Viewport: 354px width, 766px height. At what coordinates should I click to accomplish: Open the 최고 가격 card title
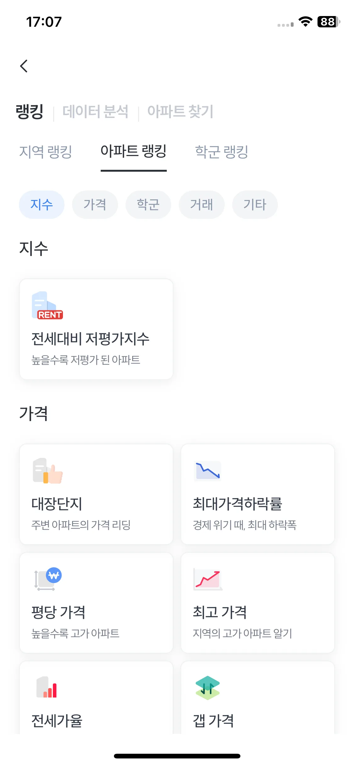[x=220, y=612]
